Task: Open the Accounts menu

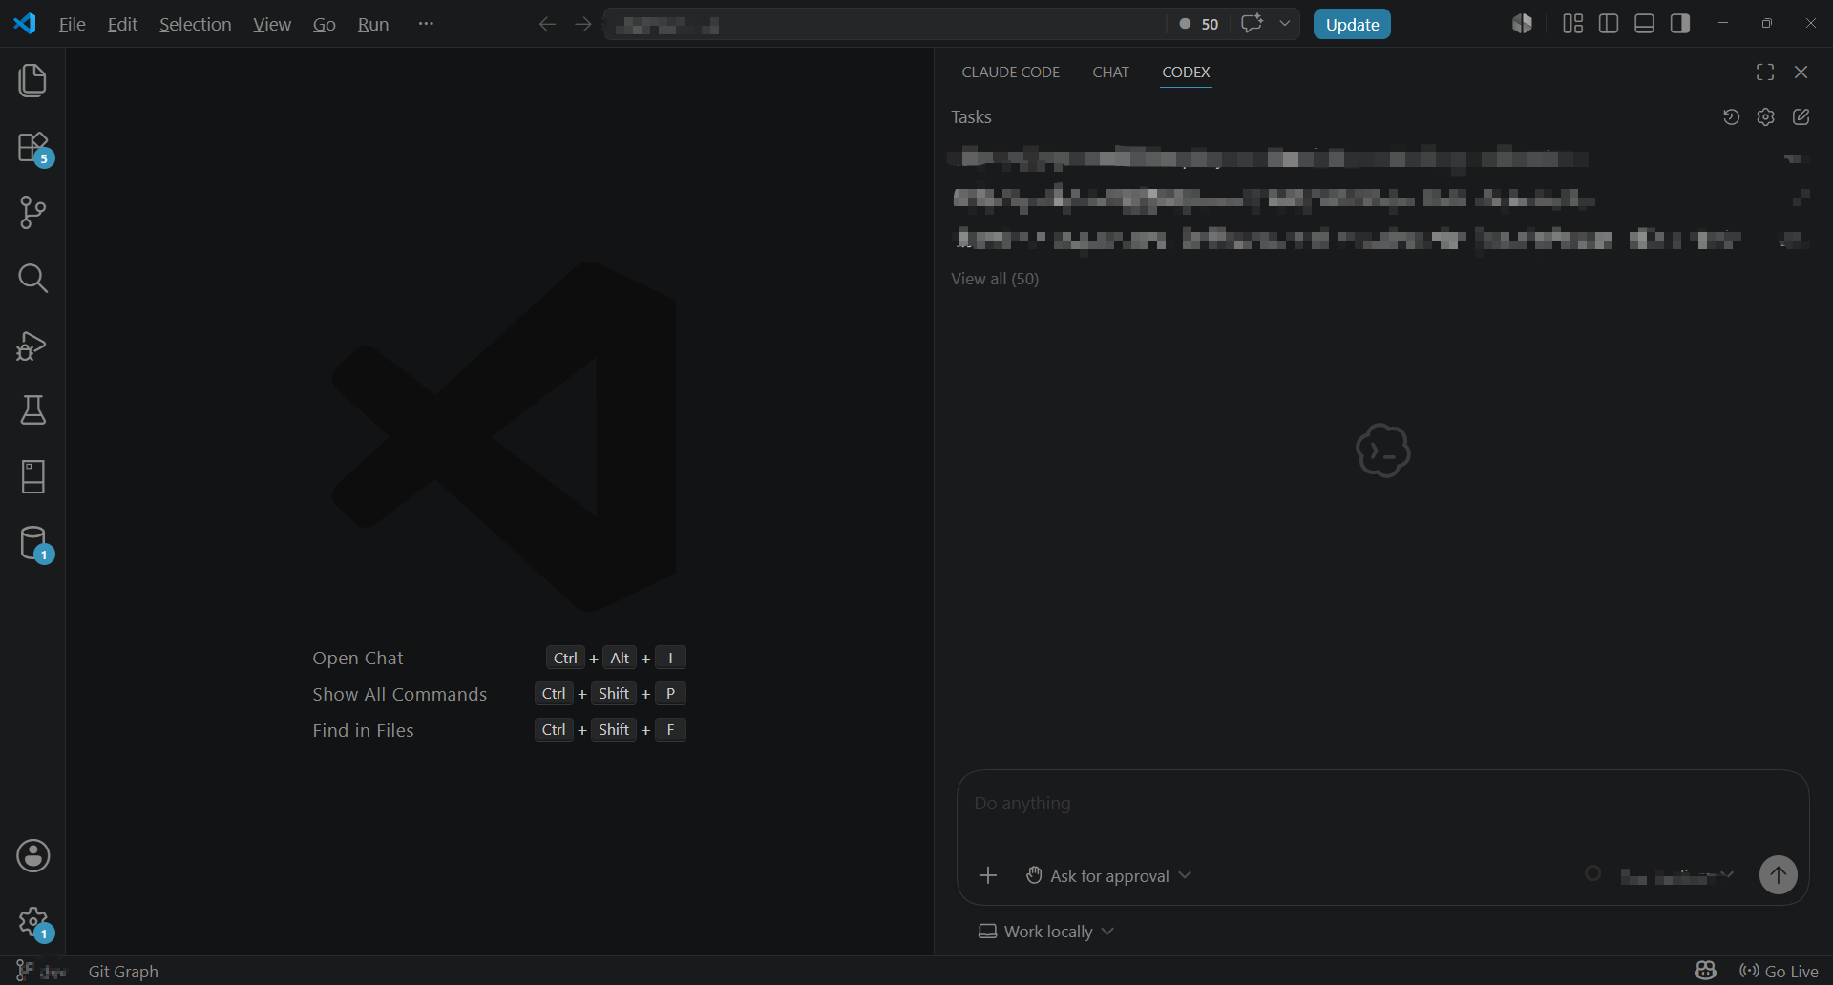Action: click(x=32, y=856)
